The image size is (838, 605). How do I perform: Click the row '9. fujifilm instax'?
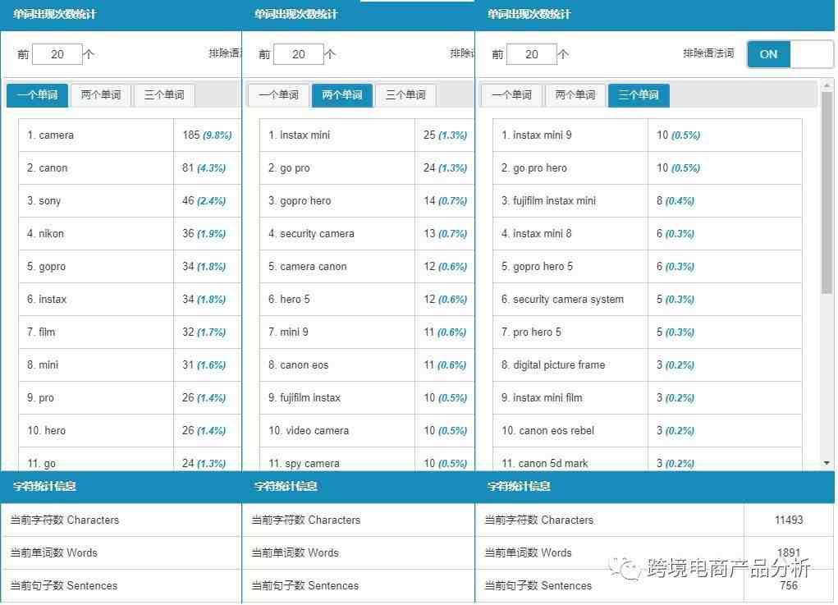pyautogui.click(x=367, y=397)
